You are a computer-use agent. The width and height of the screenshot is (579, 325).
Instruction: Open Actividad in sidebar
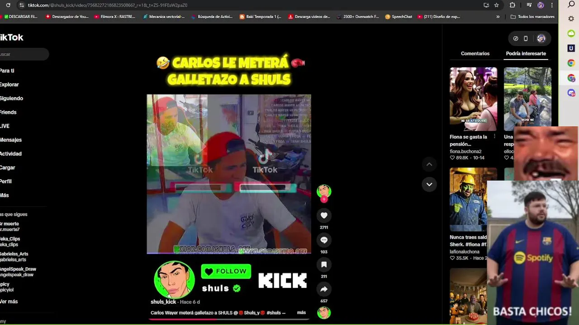(11, 154)
